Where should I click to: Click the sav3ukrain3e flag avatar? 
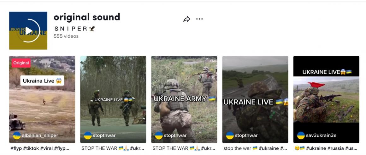coord(301,136)
